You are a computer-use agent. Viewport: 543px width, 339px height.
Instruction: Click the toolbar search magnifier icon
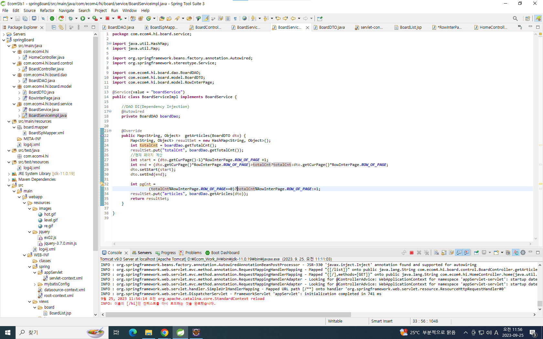coord(515,18)
